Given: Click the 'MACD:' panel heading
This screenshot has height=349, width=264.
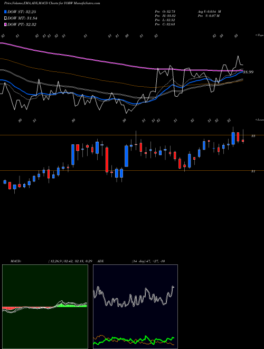Looking at the screenshot, I should 16,261.
